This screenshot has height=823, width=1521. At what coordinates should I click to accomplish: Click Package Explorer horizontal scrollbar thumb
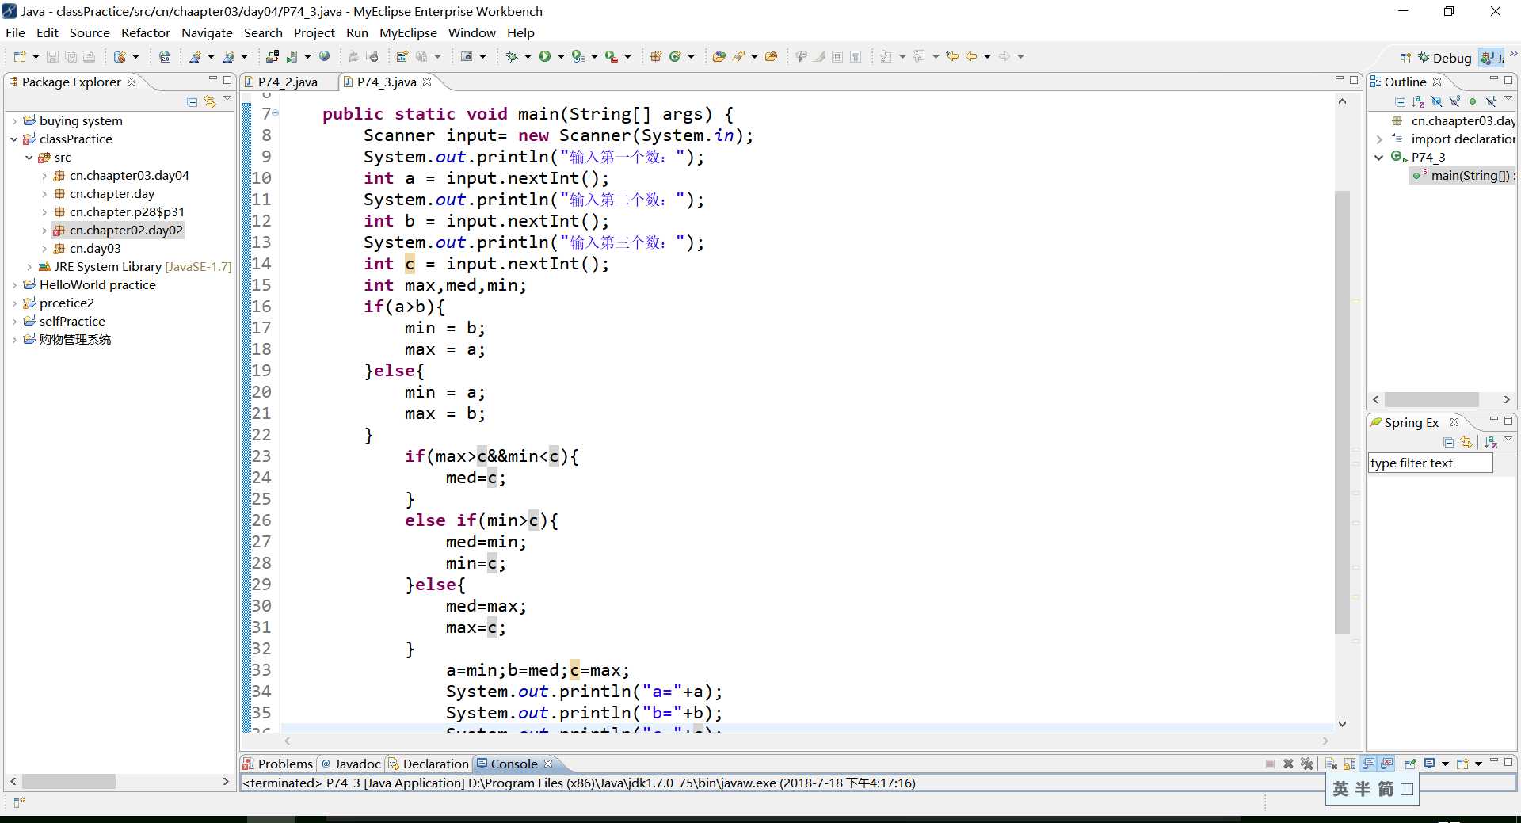click(69, 782)
